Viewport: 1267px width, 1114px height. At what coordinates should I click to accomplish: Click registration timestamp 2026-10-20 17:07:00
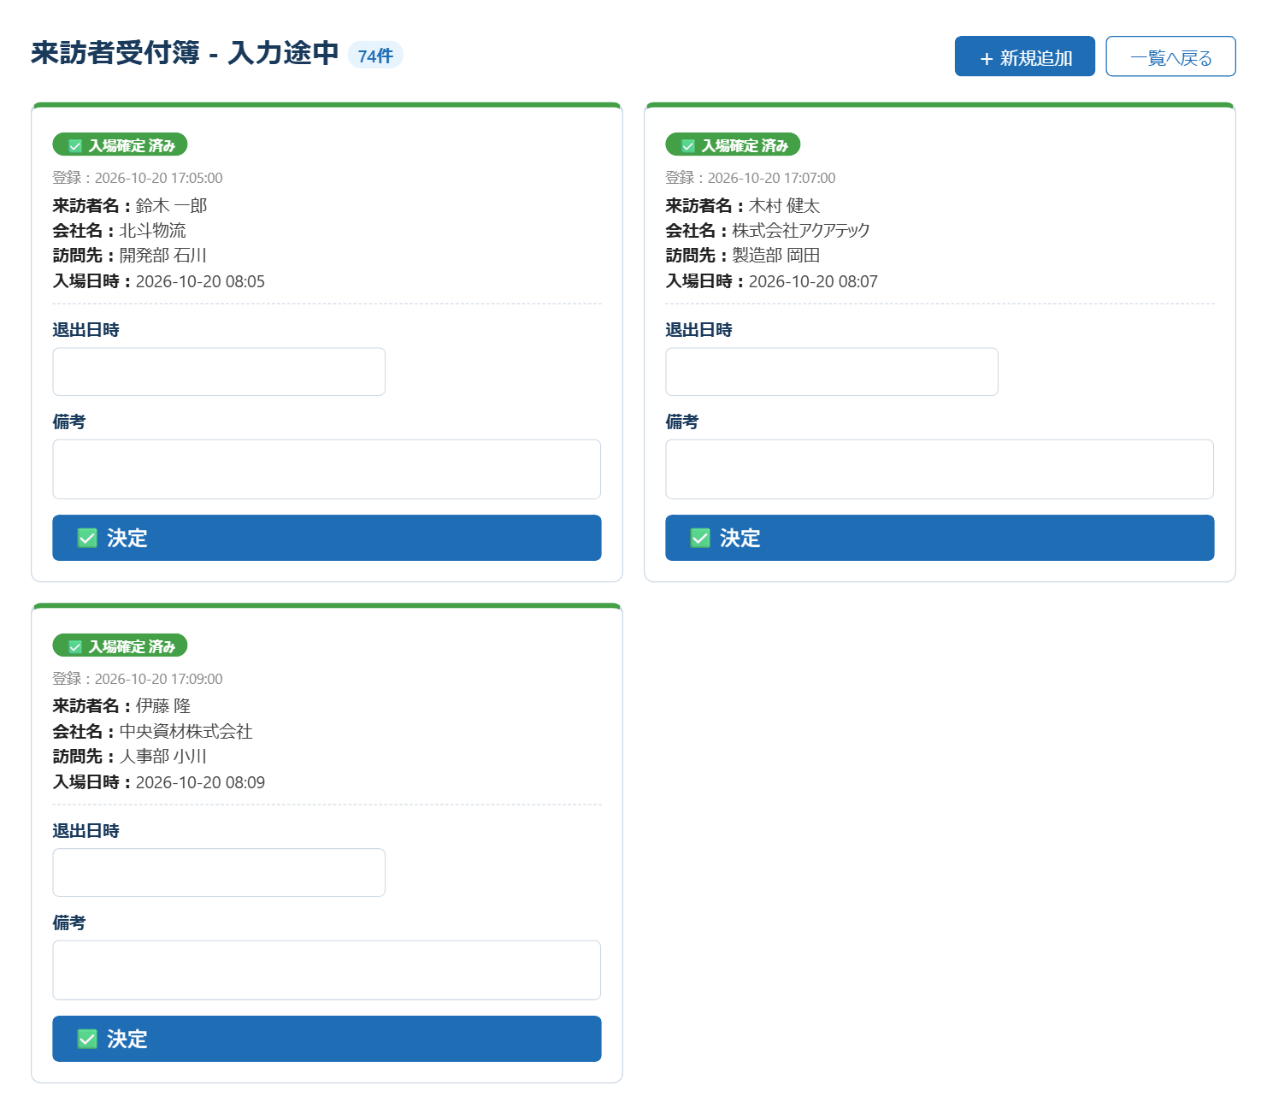pyautogui.click(x=772, y=178)
